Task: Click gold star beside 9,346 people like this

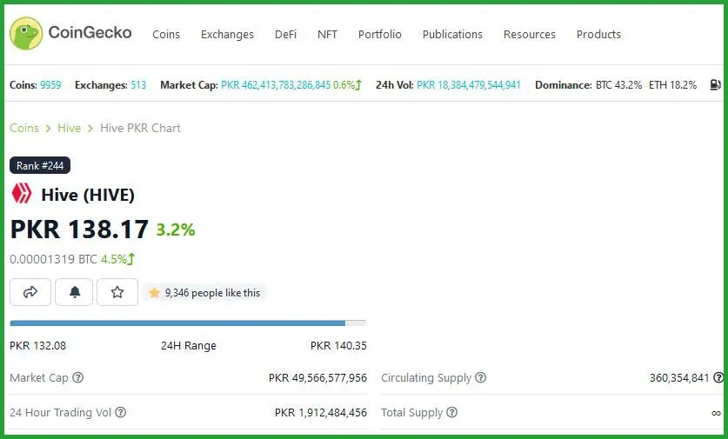Action: click(x=154, y=292)
